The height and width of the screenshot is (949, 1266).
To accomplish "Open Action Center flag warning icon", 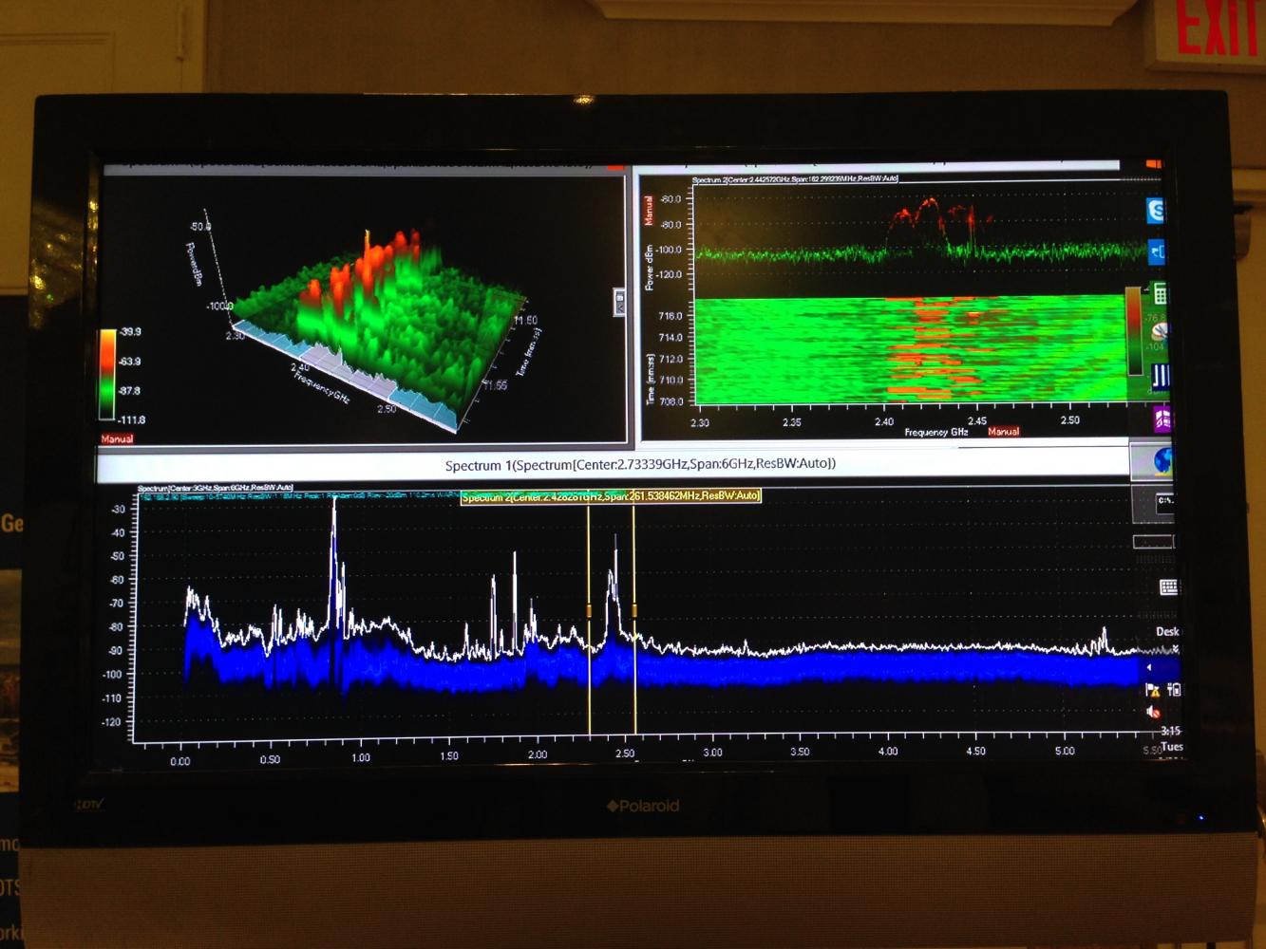I will coord(1153,690).
